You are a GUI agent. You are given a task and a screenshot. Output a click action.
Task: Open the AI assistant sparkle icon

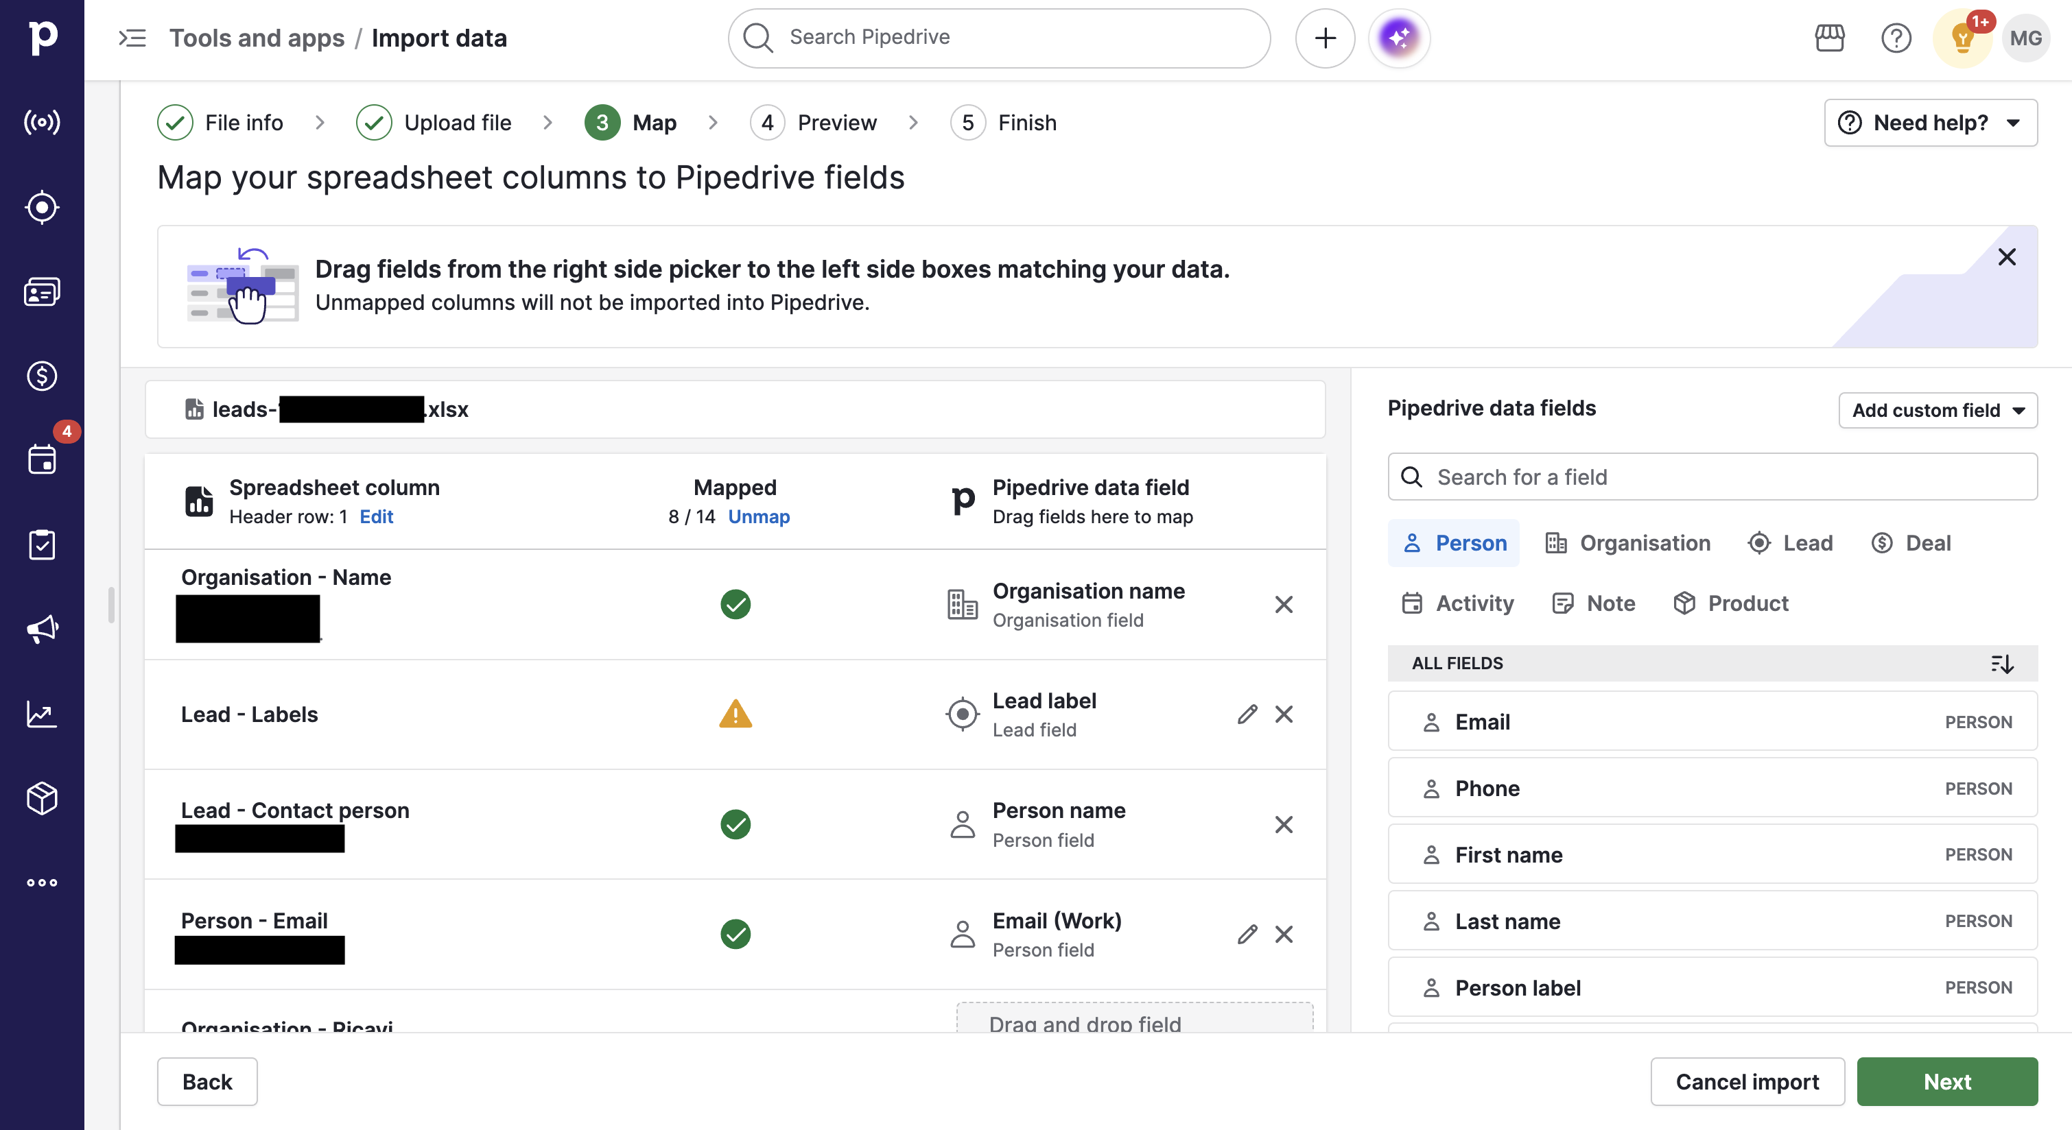pyautogui.click(x=1399, y=38)
